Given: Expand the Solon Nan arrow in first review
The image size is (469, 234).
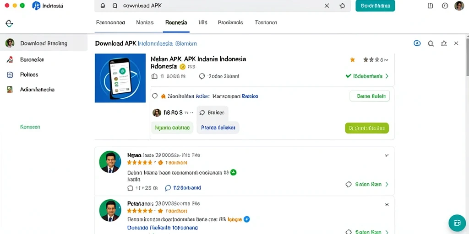Looking at the screenshot, I should [x=387, y=185].
